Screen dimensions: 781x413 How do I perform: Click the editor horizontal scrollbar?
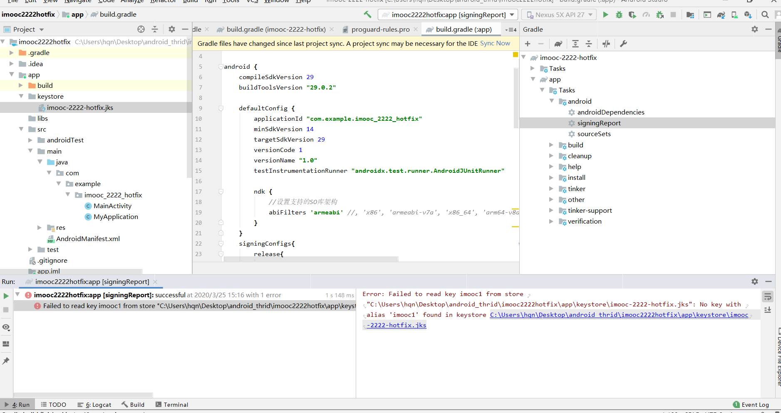(311, 259)
